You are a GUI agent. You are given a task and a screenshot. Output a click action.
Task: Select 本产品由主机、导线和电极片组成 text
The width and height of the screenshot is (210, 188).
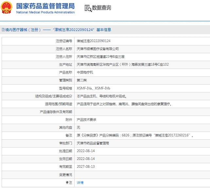[x=102, y=96]
